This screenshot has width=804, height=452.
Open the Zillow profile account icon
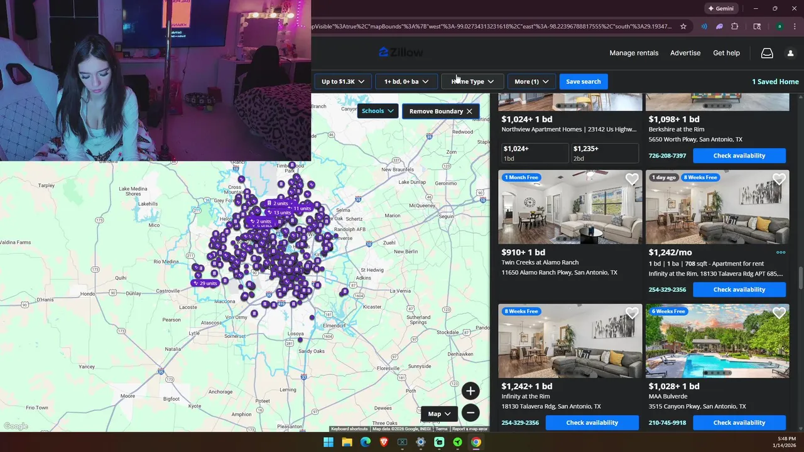[790, 53]
